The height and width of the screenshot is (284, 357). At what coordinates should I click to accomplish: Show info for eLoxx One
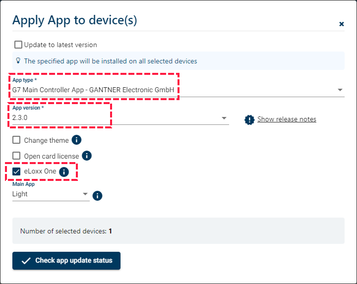click(x=64, y=172)
